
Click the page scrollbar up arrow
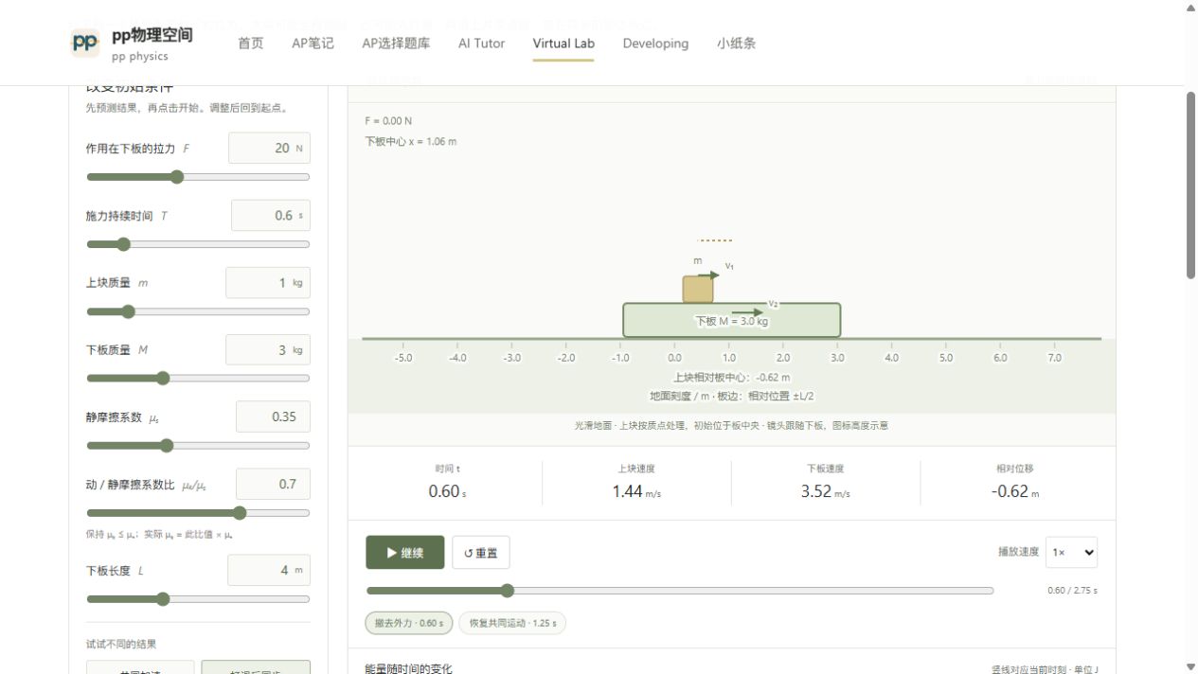pyautogui.click(x=1190, y=8)
